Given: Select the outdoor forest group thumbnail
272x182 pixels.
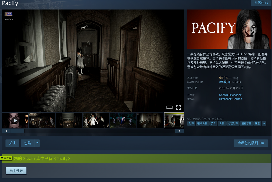Looking at the screenshot, I should coord(123,120).
